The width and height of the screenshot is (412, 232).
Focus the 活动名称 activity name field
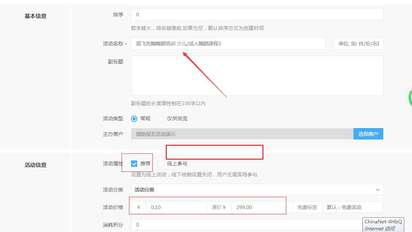coord(228,43)
